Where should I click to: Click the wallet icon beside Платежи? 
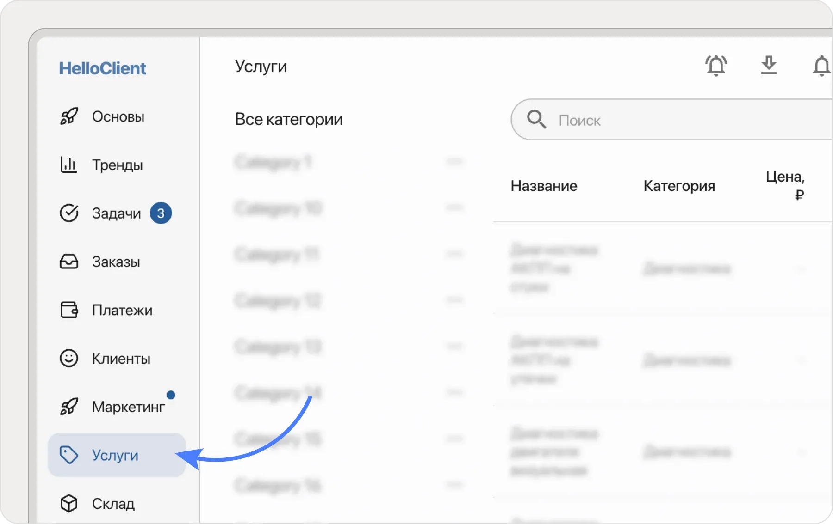coord(68,310)
